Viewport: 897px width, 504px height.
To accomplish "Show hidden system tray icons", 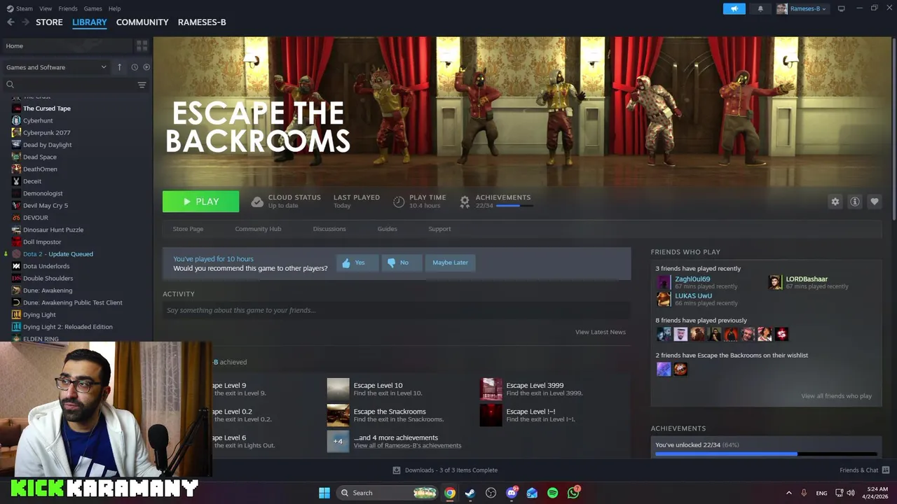I will point(788,493).
